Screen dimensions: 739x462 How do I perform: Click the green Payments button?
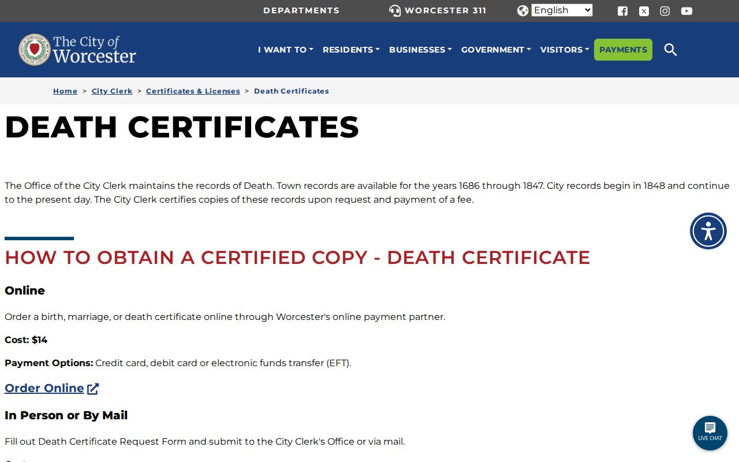623,50
